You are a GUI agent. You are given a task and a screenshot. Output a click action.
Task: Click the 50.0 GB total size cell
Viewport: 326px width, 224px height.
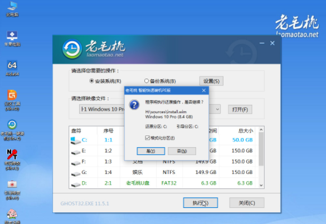[242, 140]
